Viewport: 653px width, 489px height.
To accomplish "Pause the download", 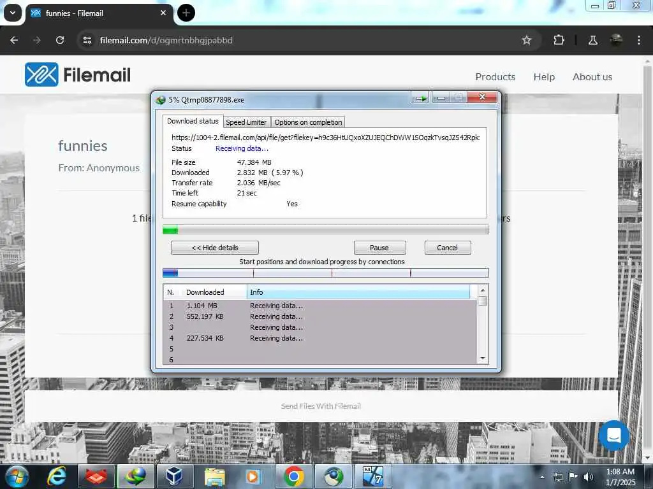I will (379, 248).
